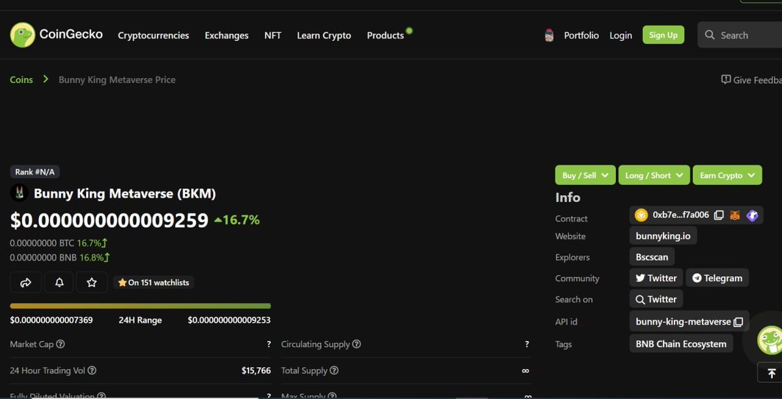This screenshot has width=782, height=399.
Task: Open the Products menu
Action: 385,35
